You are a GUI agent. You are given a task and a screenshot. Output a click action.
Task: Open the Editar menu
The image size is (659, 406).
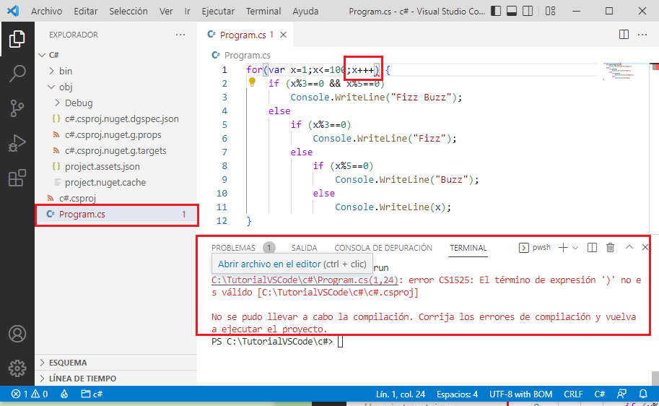(x=86, y=12)
